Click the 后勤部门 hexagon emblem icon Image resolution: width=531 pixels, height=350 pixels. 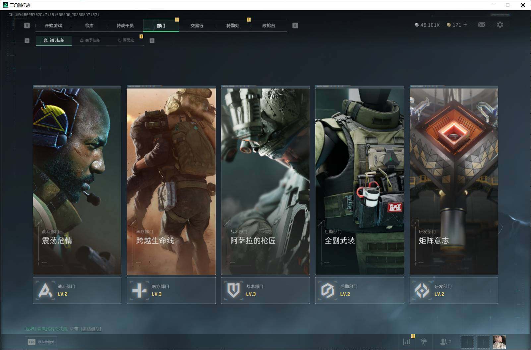click(327, 290)
